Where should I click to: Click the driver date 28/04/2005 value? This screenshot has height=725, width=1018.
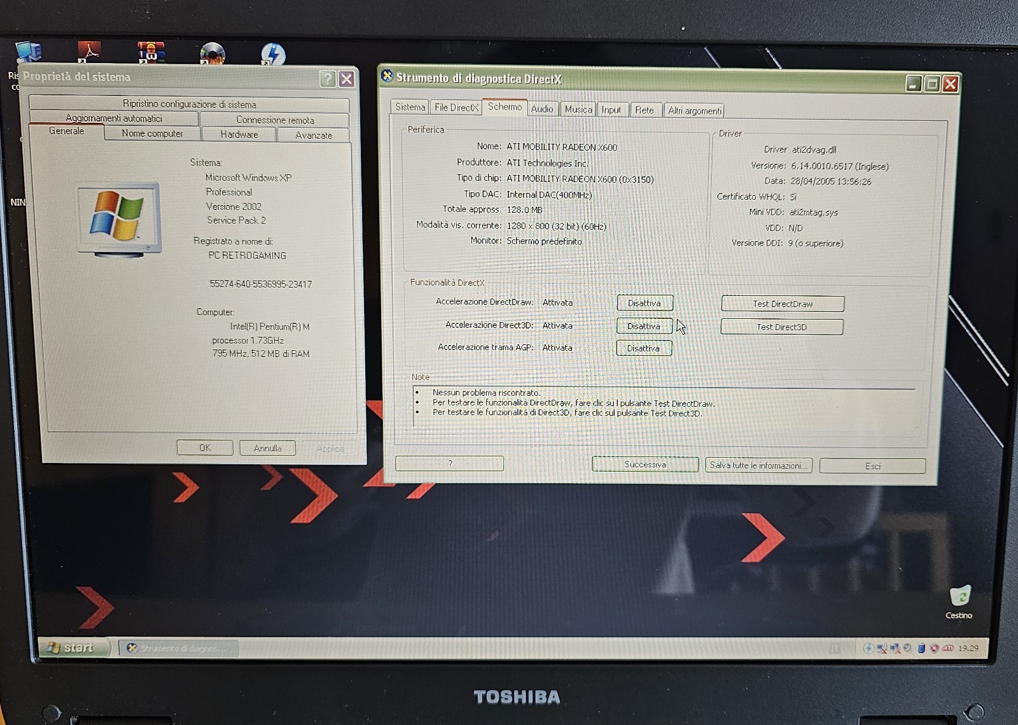831,181
